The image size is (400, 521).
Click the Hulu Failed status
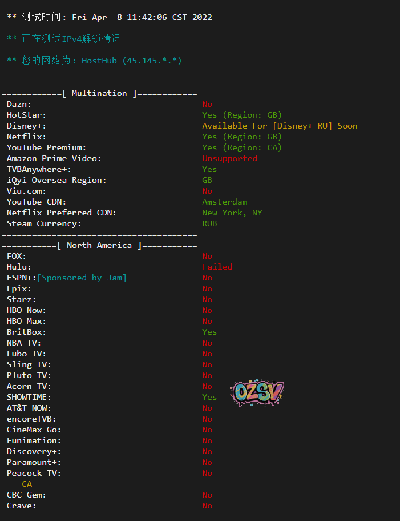[x=217, y=267]
